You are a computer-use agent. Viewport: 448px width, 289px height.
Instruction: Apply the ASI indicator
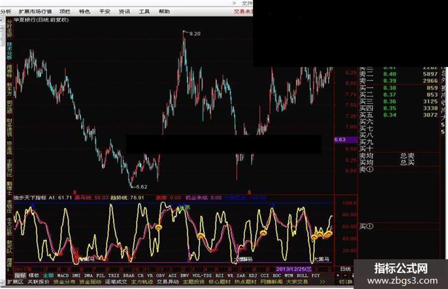coord(173,276)
